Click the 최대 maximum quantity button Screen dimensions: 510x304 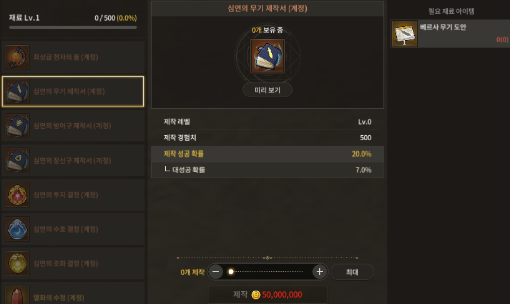[x=352, y=272]
